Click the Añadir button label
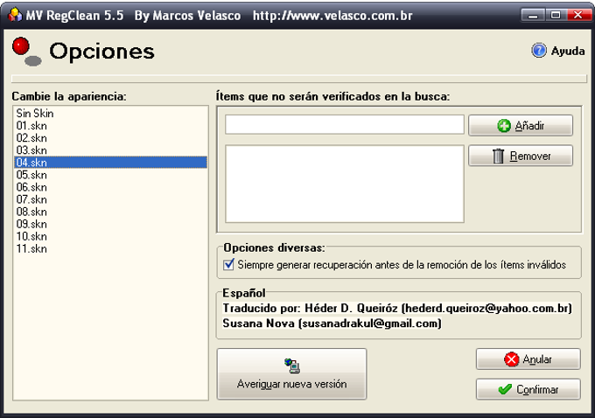 click(529, 126)
